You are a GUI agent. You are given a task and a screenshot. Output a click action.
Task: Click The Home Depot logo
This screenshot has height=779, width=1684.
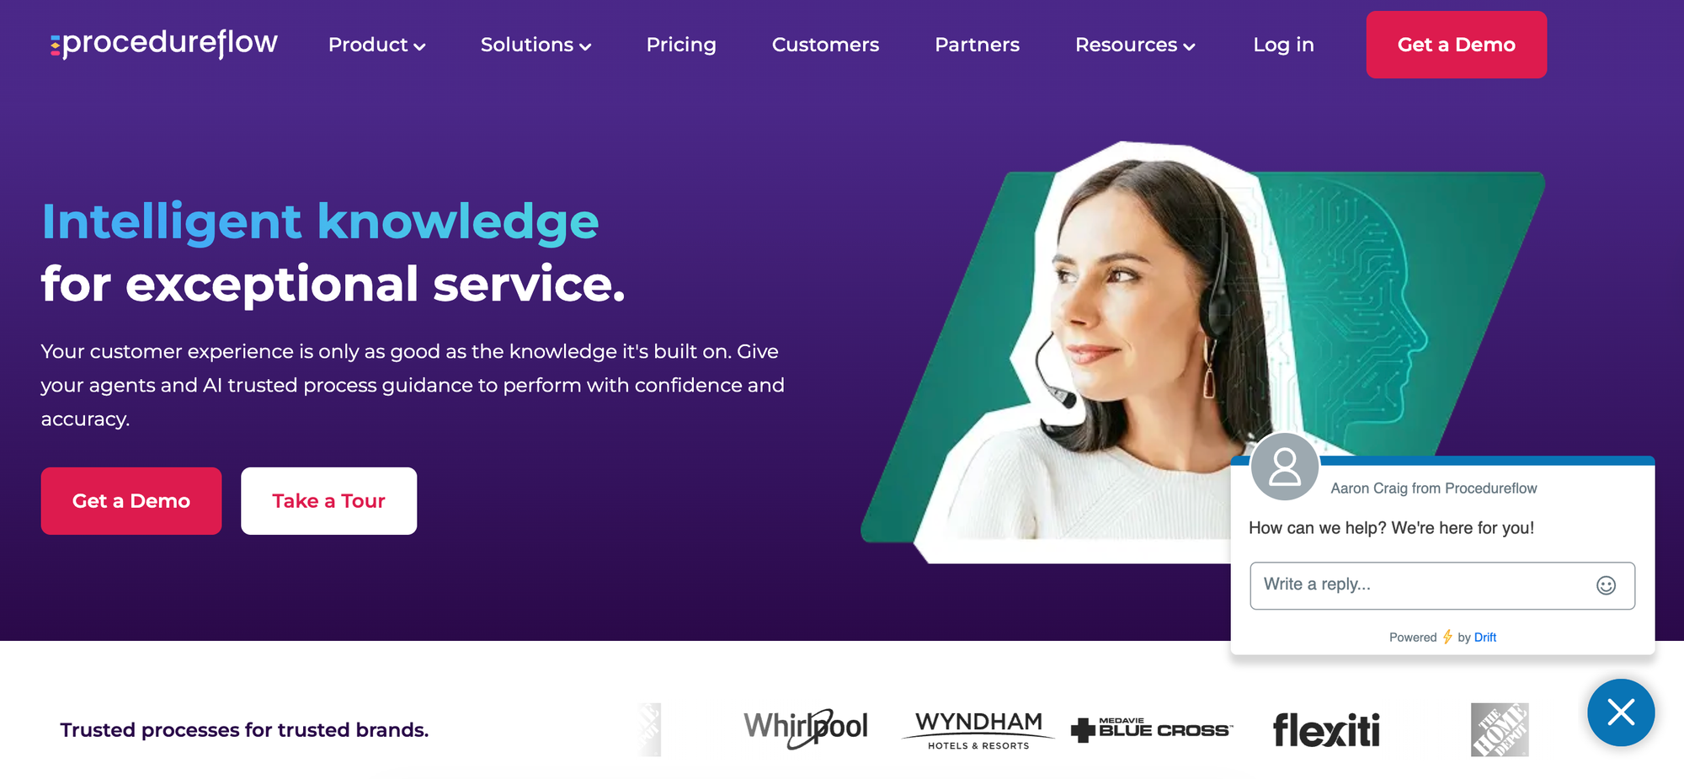1500,729
